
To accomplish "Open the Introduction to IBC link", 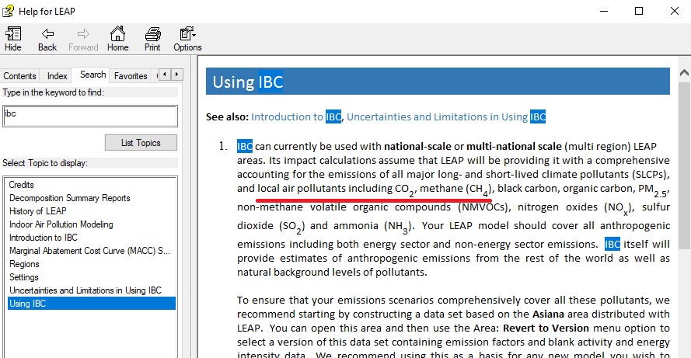I will click(296, 116).
